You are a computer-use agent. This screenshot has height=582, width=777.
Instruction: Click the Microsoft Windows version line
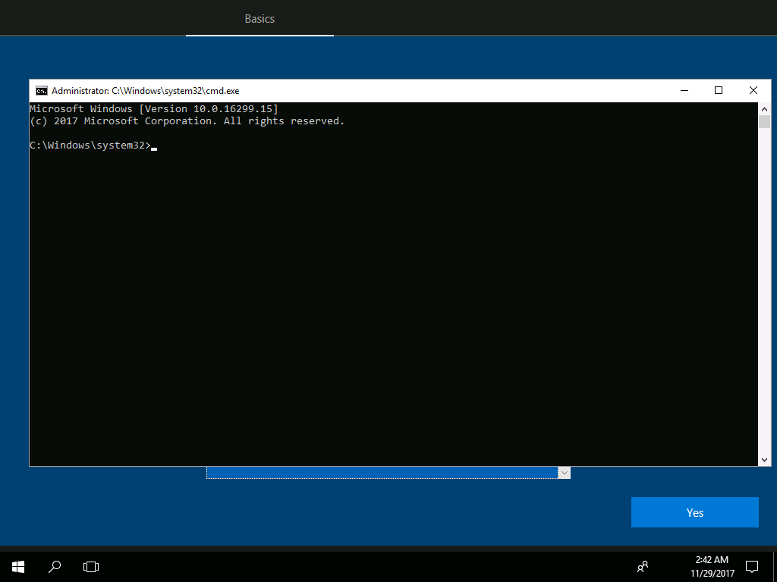[154, 109]
